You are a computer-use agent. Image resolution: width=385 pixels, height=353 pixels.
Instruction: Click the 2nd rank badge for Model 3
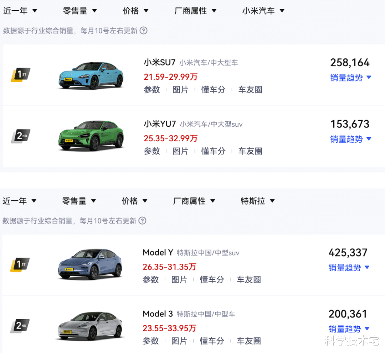click(20, 326)
